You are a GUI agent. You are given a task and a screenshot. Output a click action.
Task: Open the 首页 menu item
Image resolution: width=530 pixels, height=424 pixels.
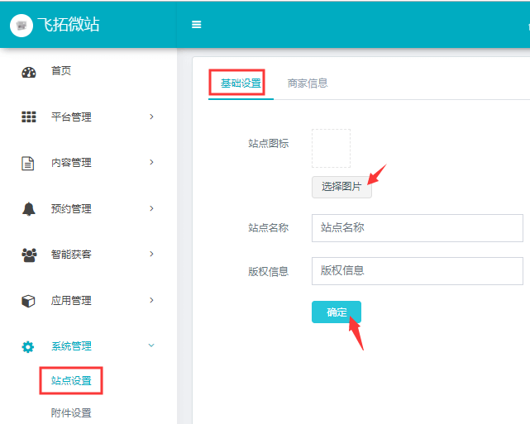(61, 71)
